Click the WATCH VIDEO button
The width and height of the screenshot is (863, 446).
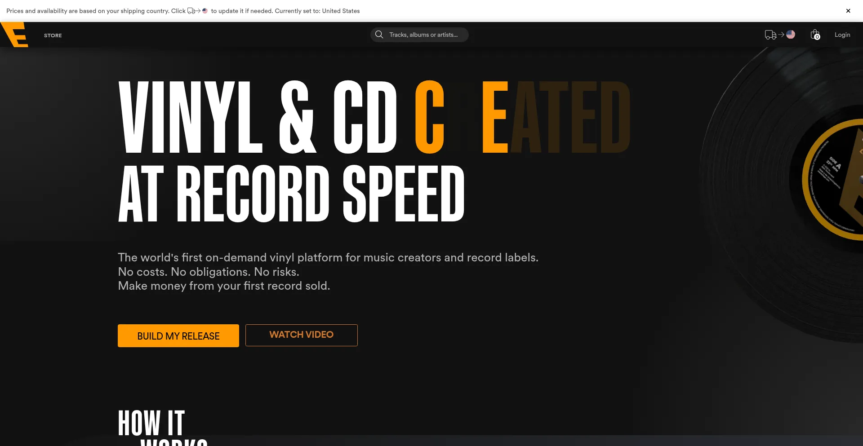click(x=302, y=335)
